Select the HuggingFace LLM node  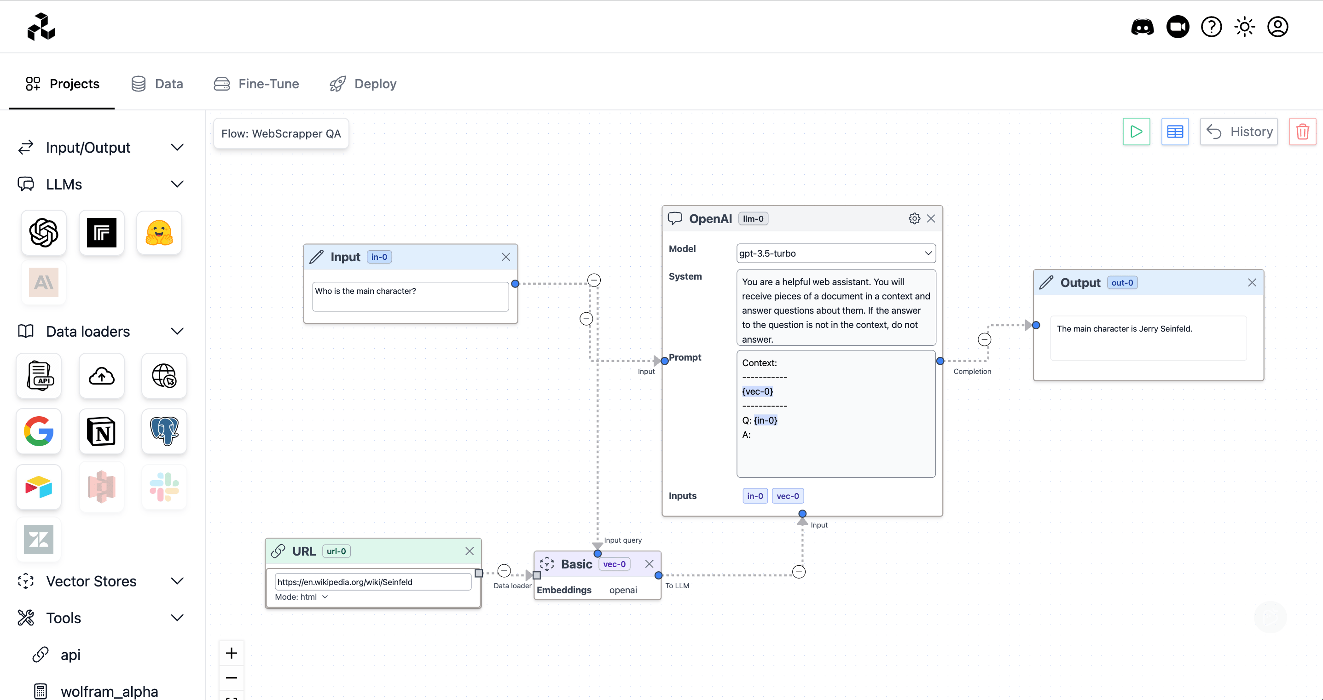pos(159,232)
